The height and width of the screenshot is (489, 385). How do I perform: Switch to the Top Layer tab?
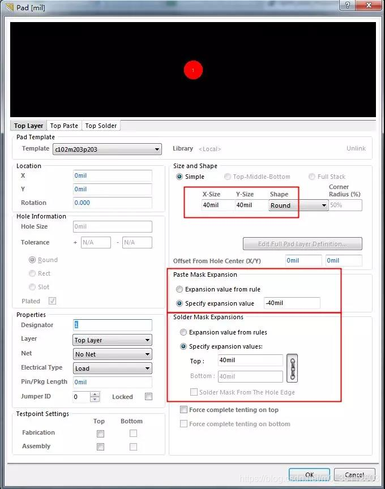pyautogui.click(x=28, y=126)
